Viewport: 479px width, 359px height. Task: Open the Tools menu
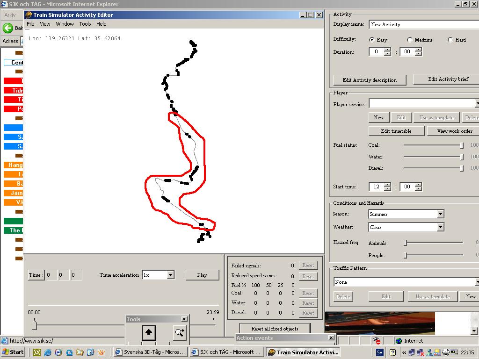(x=85, y=24)
